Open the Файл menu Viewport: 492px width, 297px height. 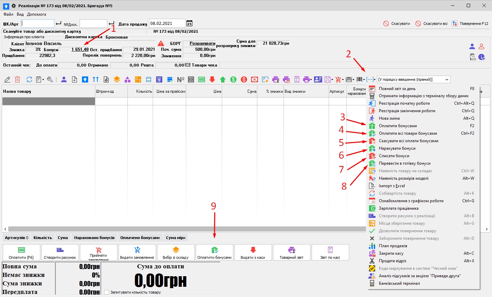pos(8,14)
